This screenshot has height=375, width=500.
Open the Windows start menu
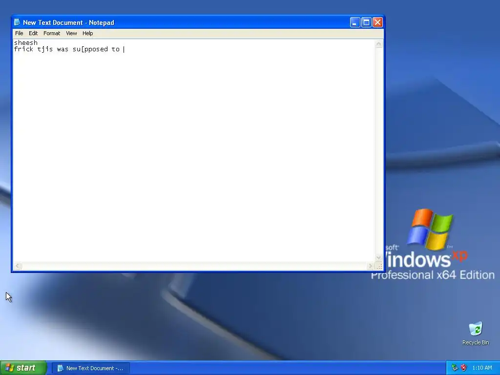[x=23, y=368]
